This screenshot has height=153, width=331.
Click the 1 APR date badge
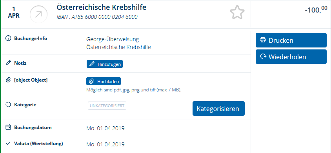click(x=14, y=13)
